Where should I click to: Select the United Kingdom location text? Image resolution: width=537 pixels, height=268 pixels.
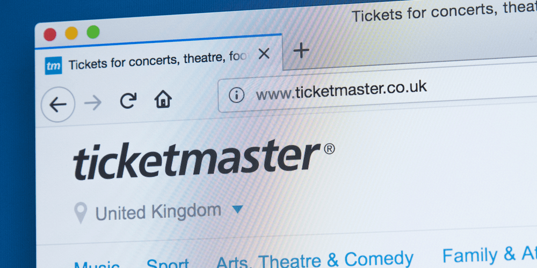click(158, 211)
